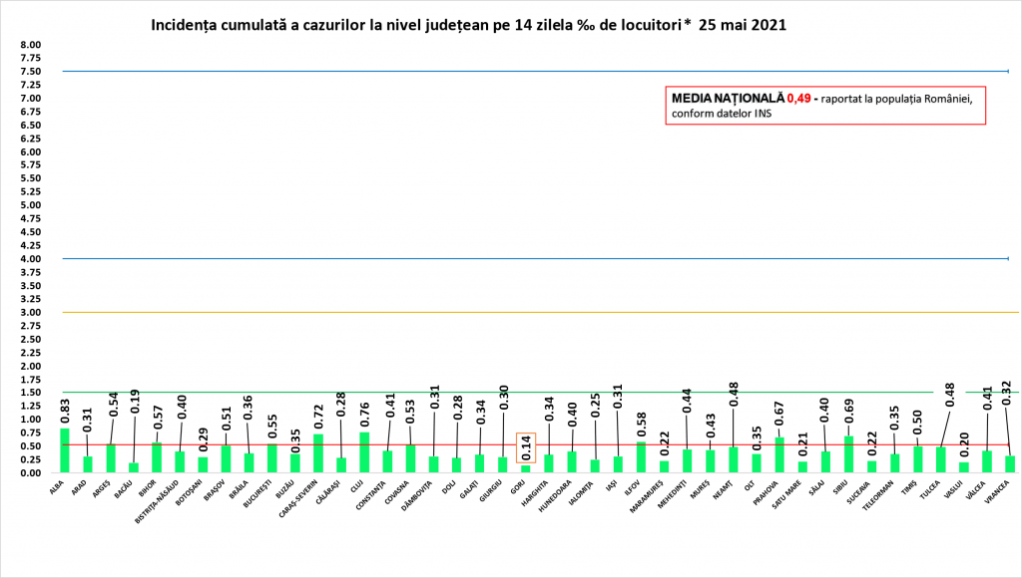Viewport: 1022px width, 578px height.
Task: Click the CONSTANȚA county label
Action: (x=371, y=495)
